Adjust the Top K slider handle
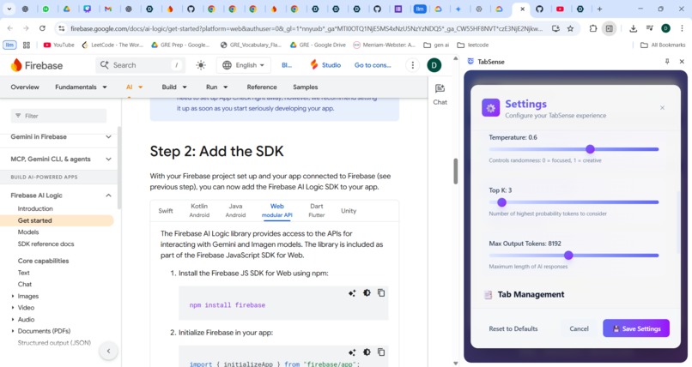The image size is (692, 367). tap(501, 202)
